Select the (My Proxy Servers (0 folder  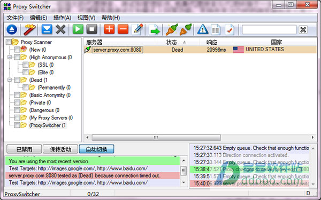pos(51,118)
